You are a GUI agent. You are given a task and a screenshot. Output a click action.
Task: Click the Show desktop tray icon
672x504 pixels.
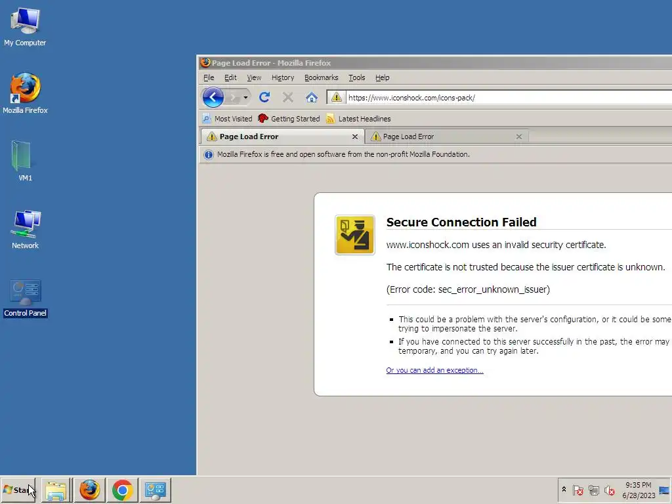pos(665,490)
